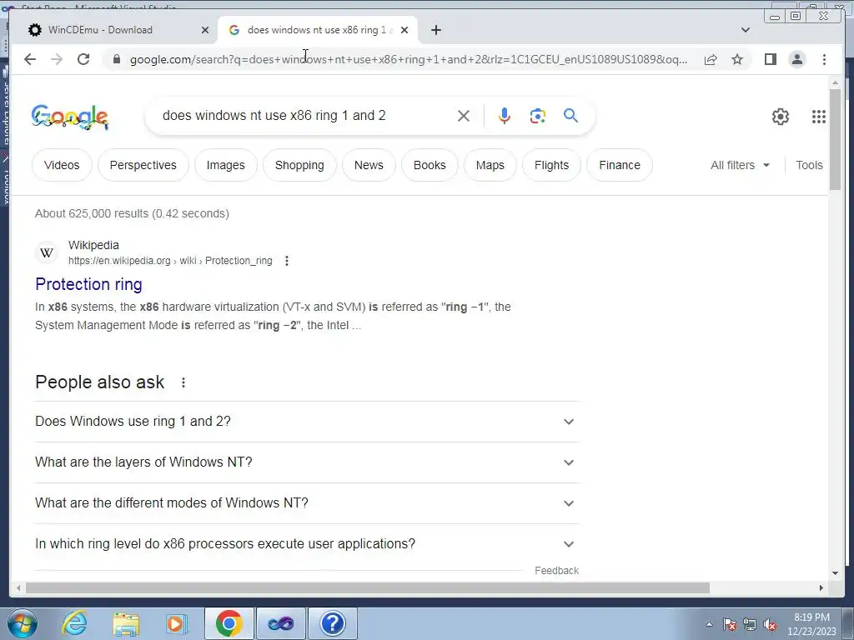Expand "What are the layers of Windows NT?"
The height and width of the screenshot is (640, 854).
(x=307, y=462)
